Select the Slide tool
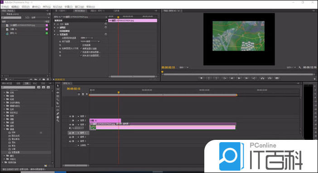The width and height of the screenshot is (318, 173). point(58,110)
